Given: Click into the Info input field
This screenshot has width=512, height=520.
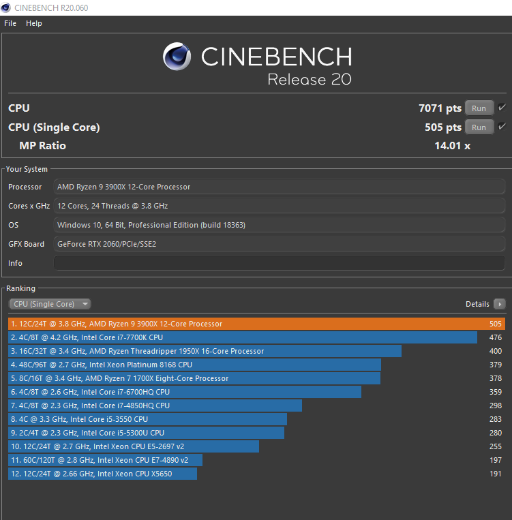Looking at the screenshot, I should [x=280, y=263].
